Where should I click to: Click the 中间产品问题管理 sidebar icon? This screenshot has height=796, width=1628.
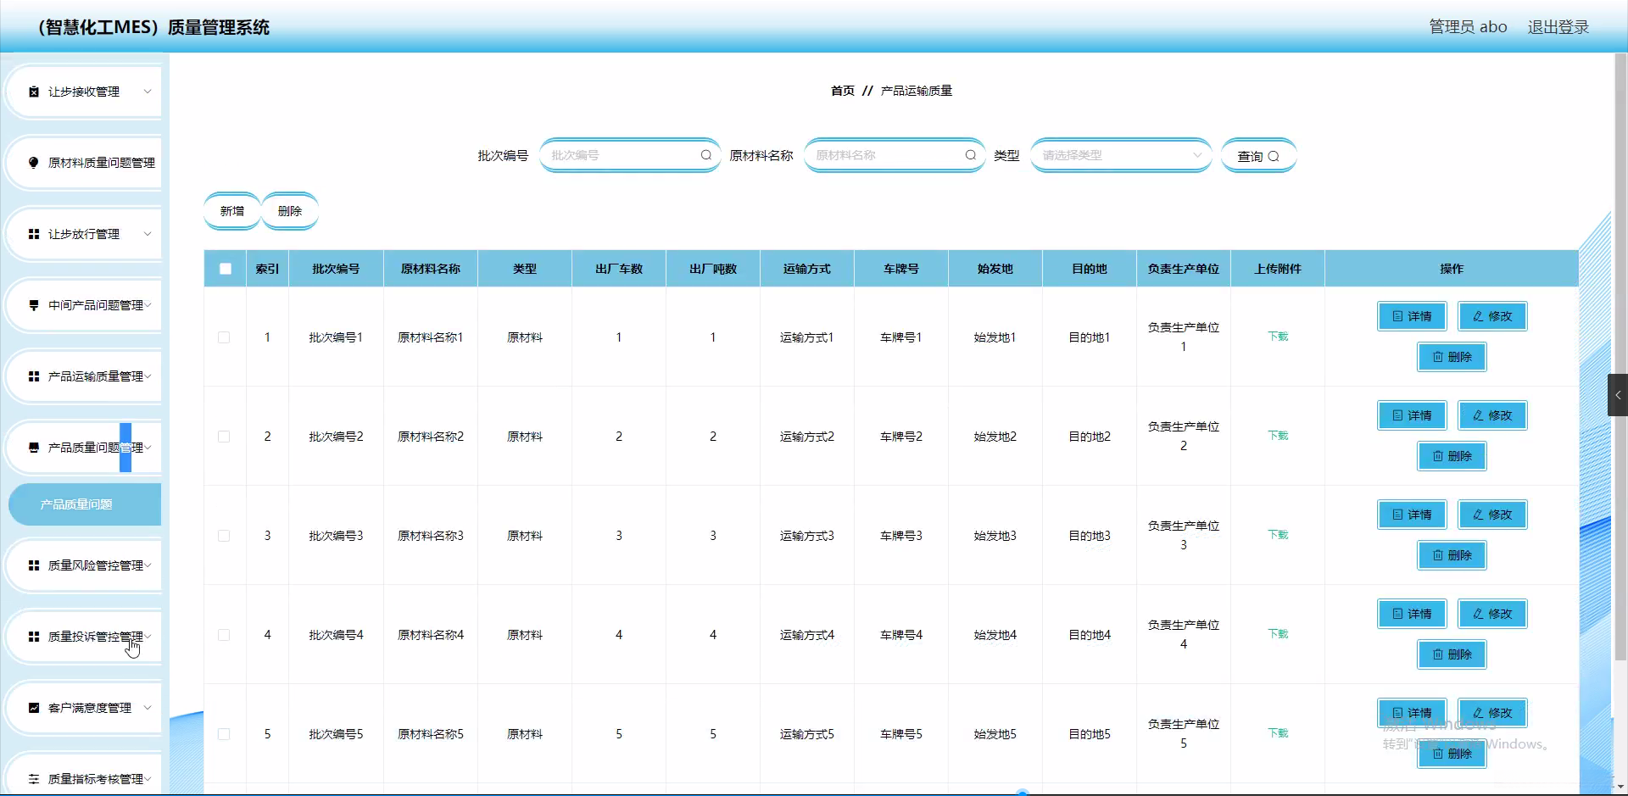click(34, 305)
